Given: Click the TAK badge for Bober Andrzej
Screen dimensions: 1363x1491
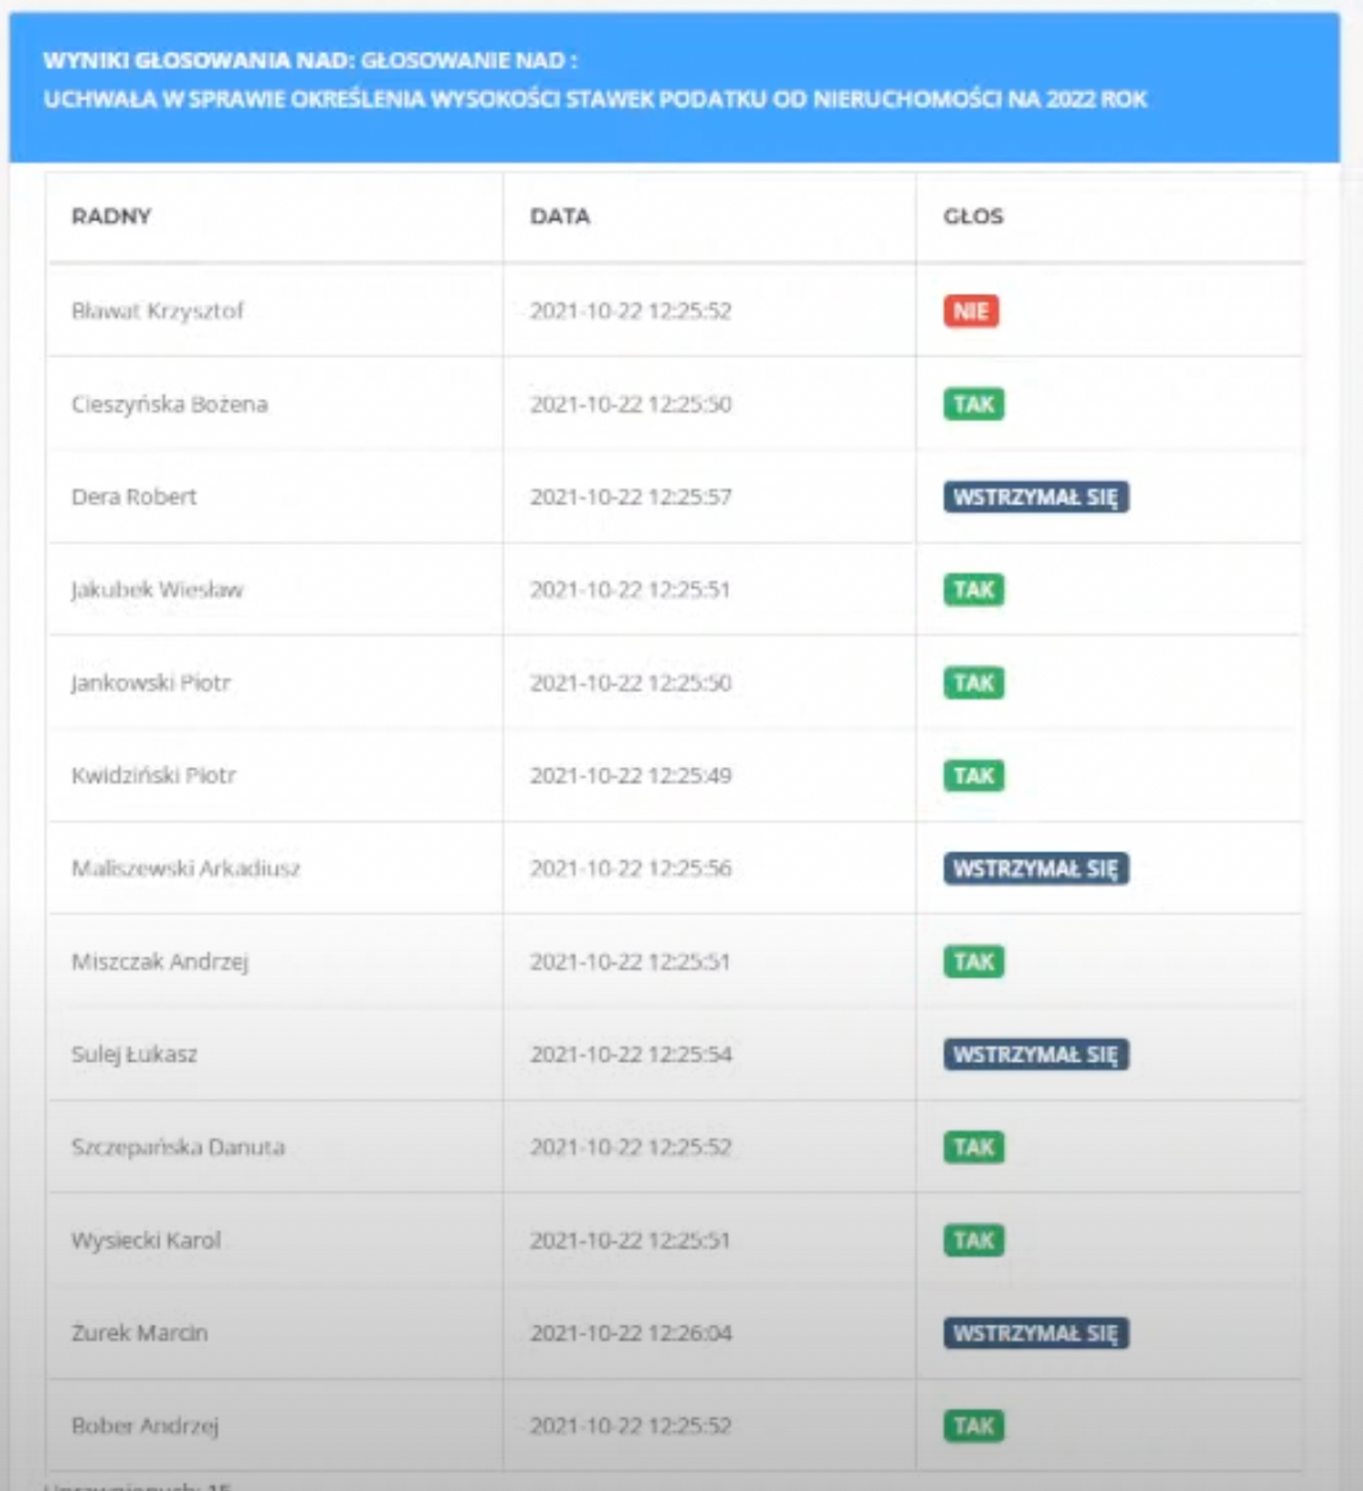Looking at the screenshot, I should tap(973, 1426).
